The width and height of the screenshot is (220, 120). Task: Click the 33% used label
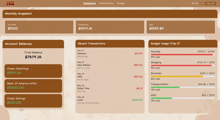tap(155, 101)
